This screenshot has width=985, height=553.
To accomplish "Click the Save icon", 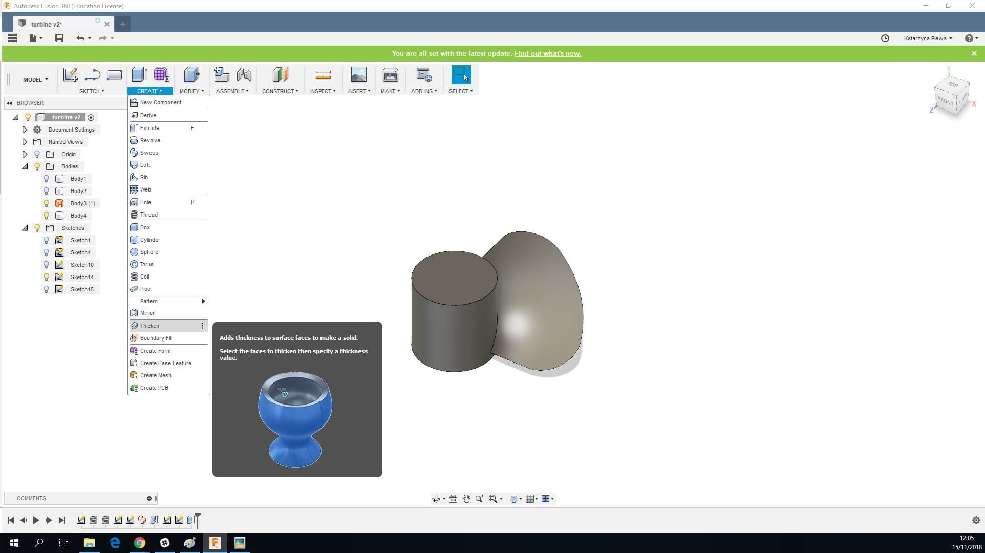I will click(59, 38).
